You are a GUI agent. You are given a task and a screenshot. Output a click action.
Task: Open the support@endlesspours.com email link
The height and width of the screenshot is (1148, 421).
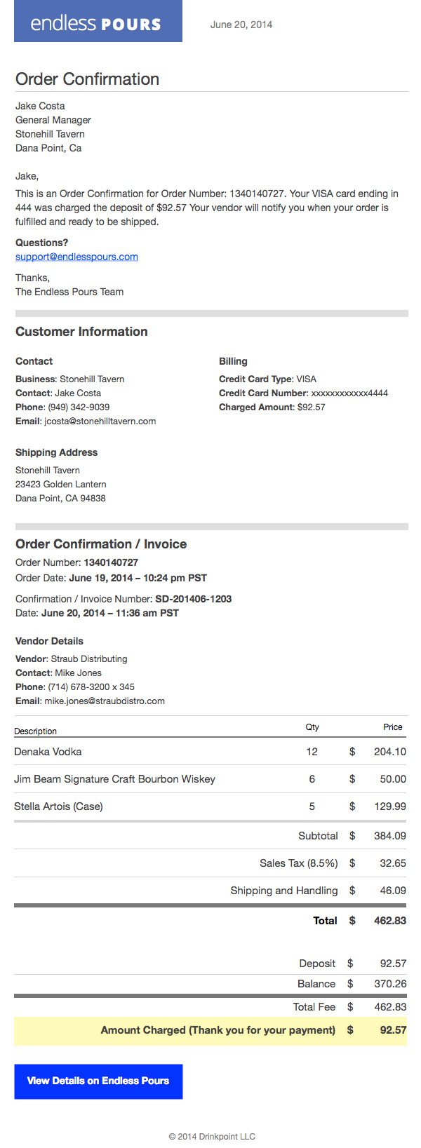pyautogui.click(x=76, y=257)
